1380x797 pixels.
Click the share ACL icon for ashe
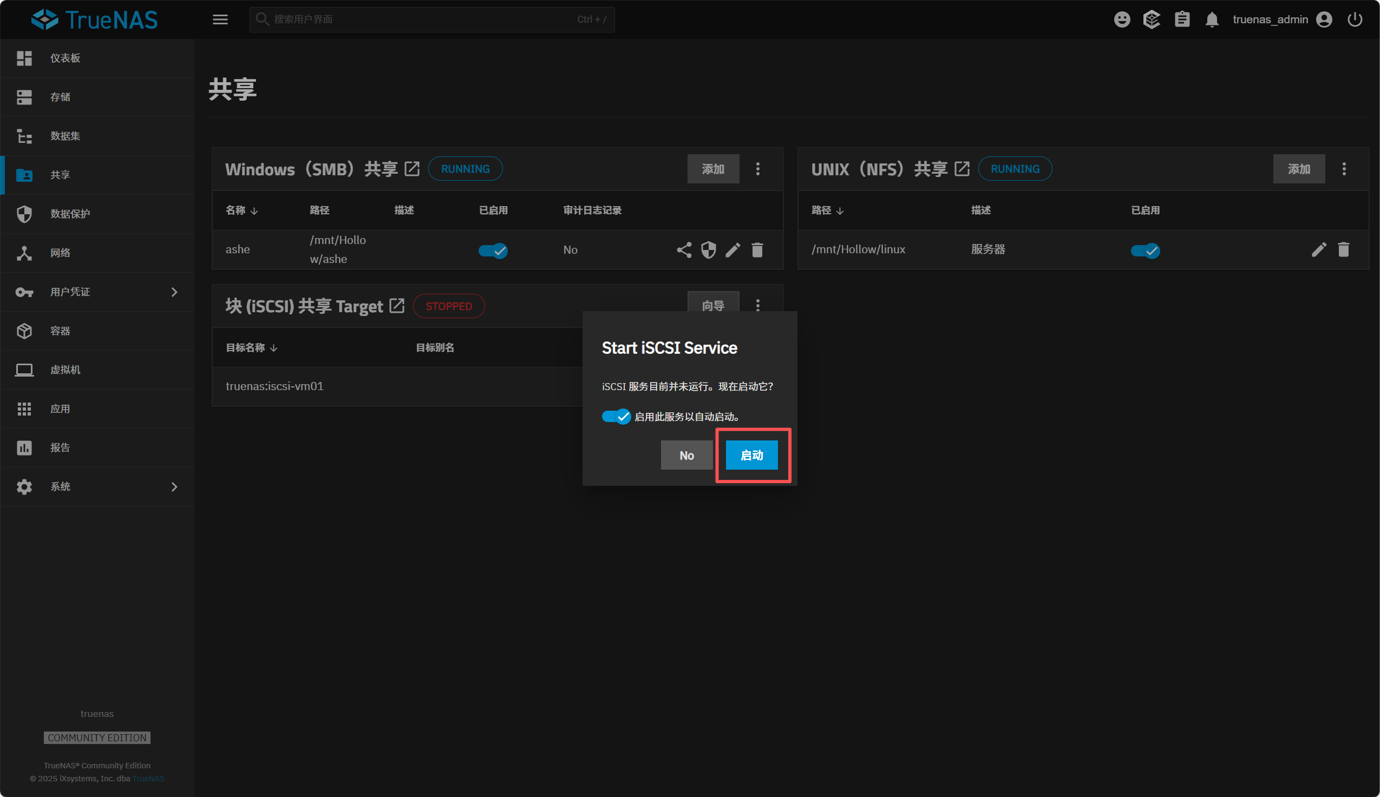(684, 250)
